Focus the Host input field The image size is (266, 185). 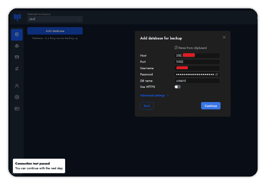[197, 55]
